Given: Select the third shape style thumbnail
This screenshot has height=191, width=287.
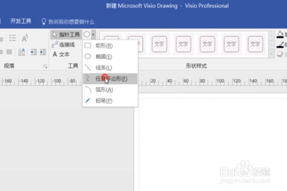Looking at the screenshot, I should 159,44.
